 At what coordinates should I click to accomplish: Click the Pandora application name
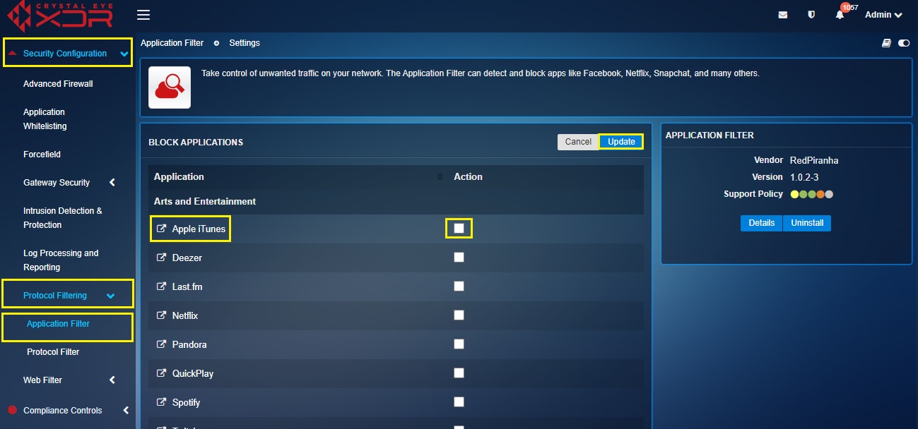pos(189,344)
